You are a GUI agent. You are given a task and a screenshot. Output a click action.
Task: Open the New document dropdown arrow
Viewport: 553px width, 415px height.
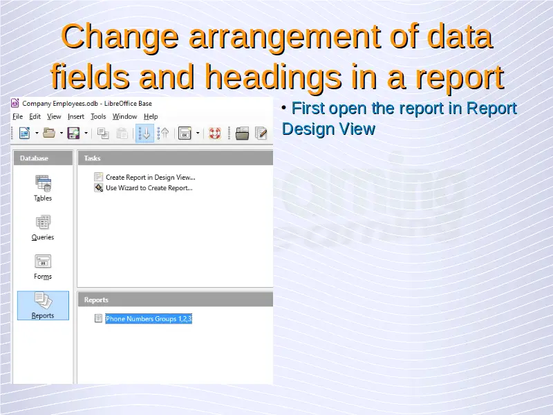click(37, 133)
